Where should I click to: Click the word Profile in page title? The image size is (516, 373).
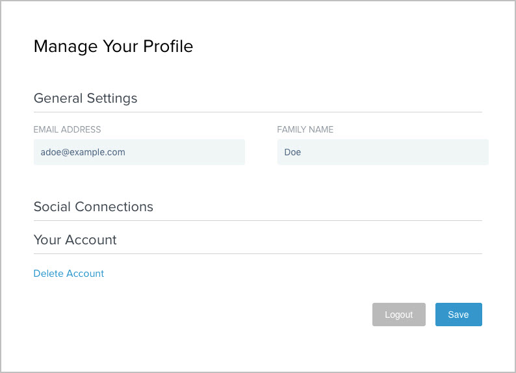click(168, 46)
